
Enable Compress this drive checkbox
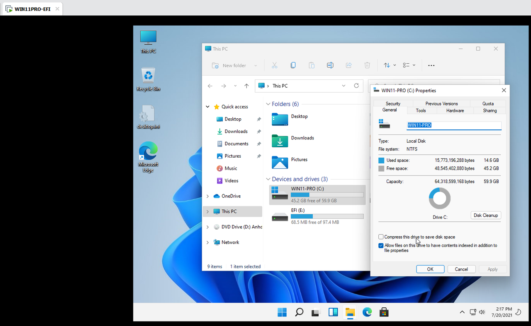[381, 237]
